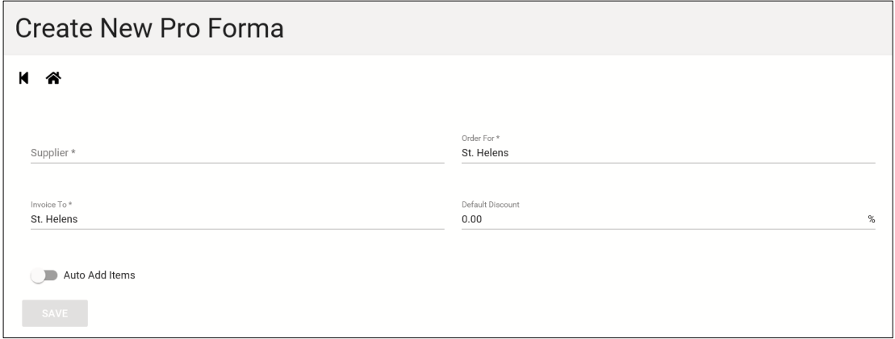Click the small Default Discount label
This screenshot has height=339, width=895.
(491, 205)
